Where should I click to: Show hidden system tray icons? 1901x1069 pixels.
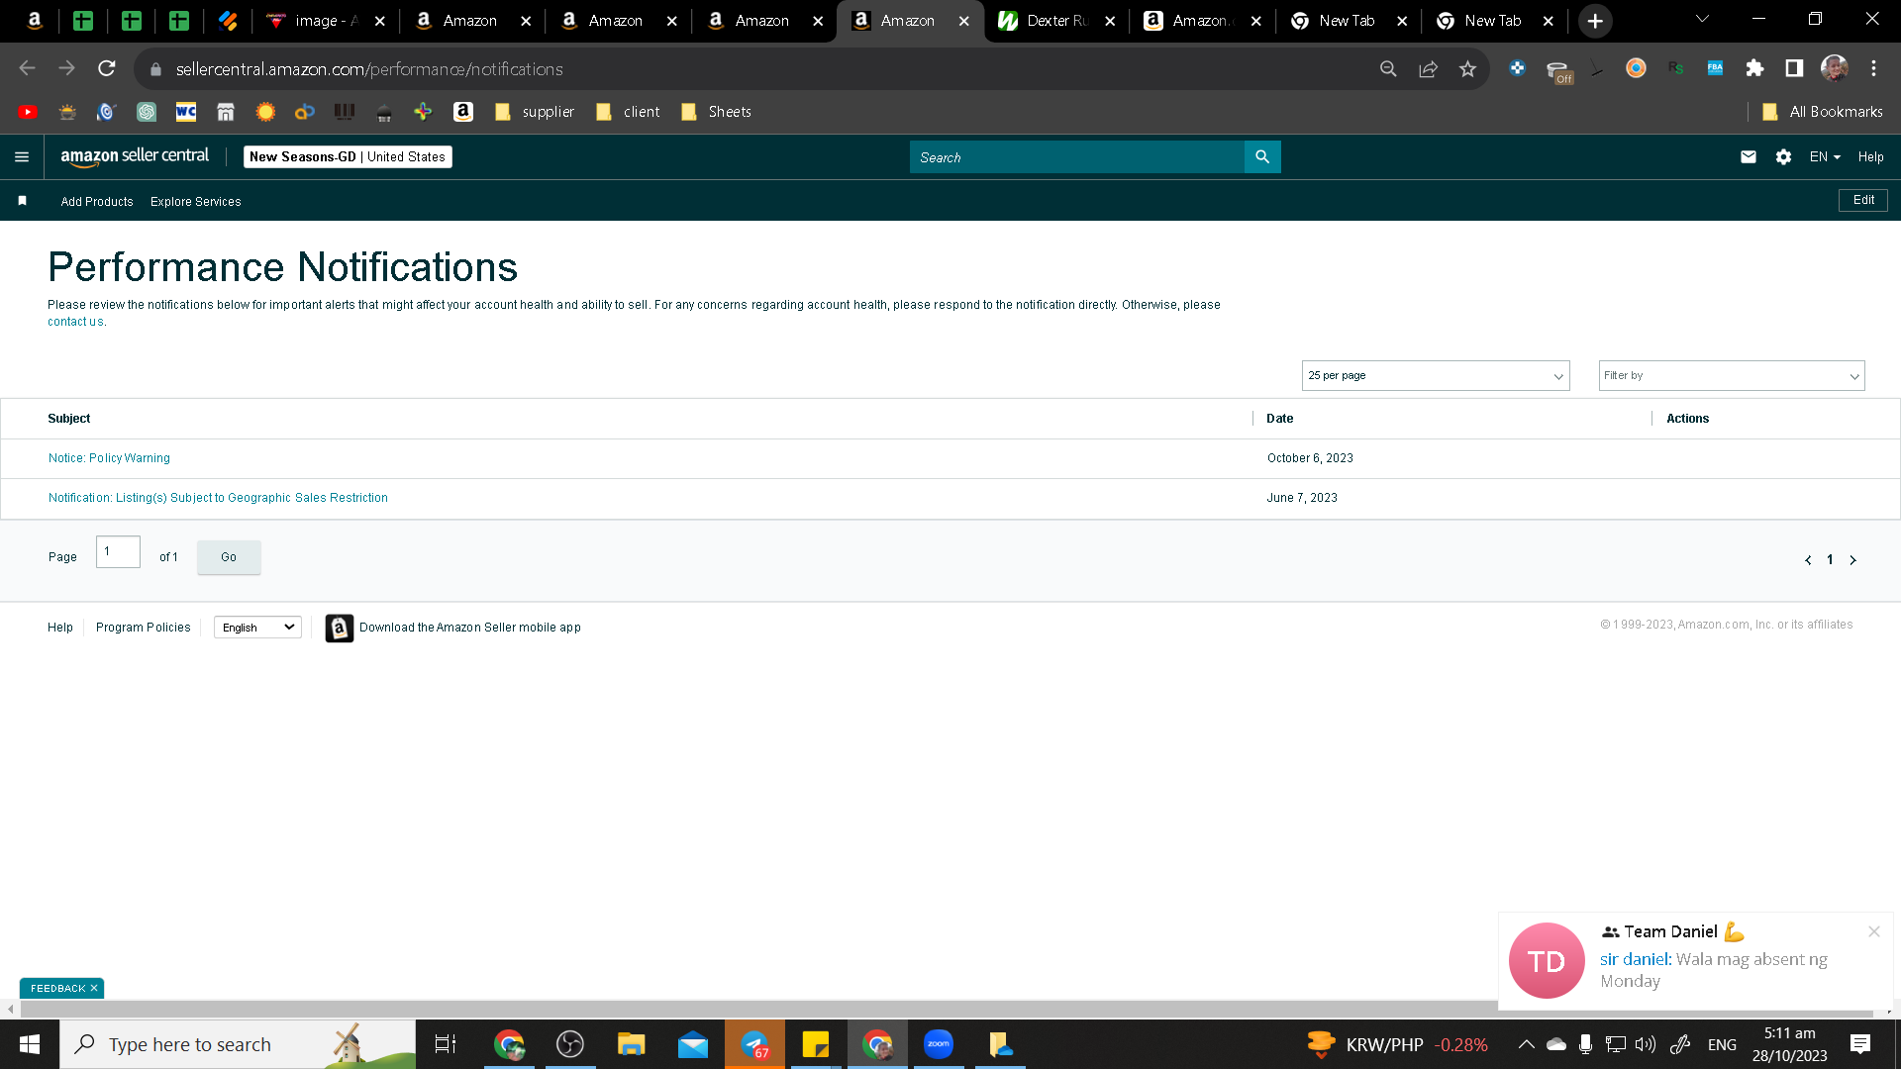click(x=1526, y=1044)
